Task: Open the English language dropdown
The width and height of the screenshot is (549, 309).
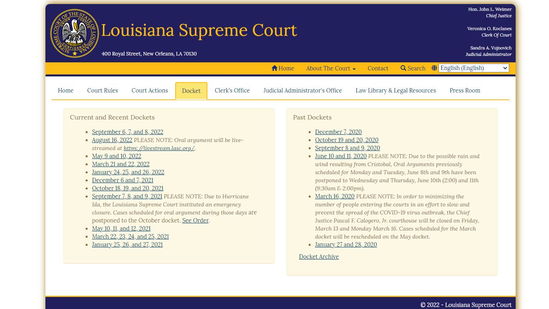Action: [474, 68]
